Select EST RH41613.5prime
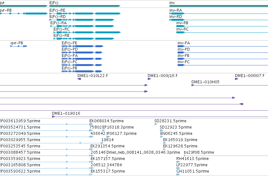Screen dimensions: 268x176 [x=178, y=162]
